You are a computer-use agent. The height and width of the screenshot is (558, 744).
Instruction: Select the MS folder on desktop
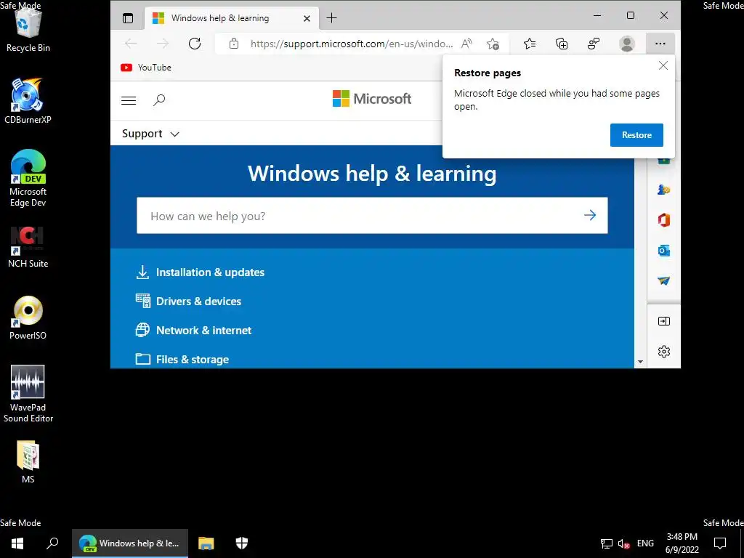coord(28,461)
